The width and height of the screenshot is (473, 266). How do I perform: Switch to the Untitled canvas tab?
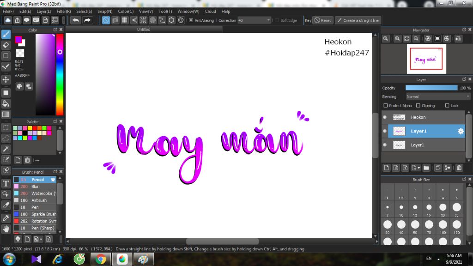(x=144, y=29)
